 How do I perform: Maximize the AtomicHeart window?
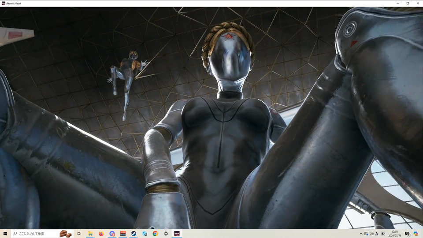point(408,3)
